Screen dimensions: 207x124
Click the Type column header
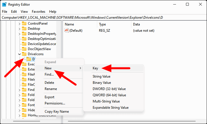click(114, 24)
